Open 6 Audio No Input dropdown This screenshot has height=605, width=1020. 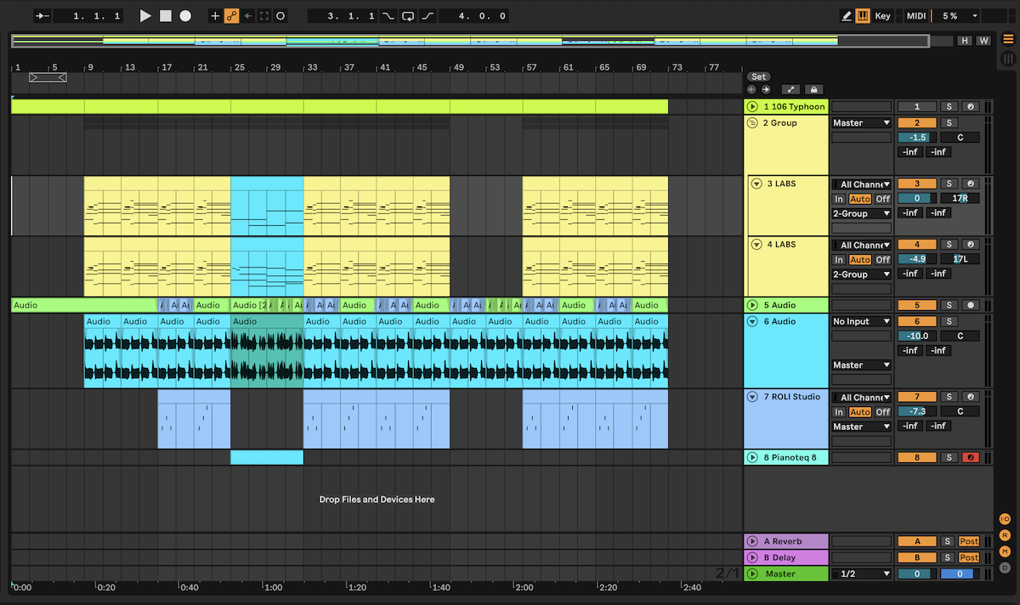coord(861,322)
